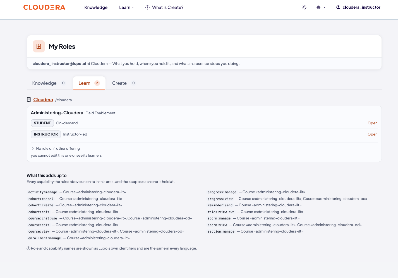Click the cloudera_instructor@lupo.ai email text
Viewport: 398px width, 278px height.
(59, 64)
